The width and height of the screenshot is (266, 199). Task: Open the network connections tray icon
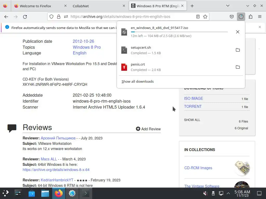tap(221, 193)
